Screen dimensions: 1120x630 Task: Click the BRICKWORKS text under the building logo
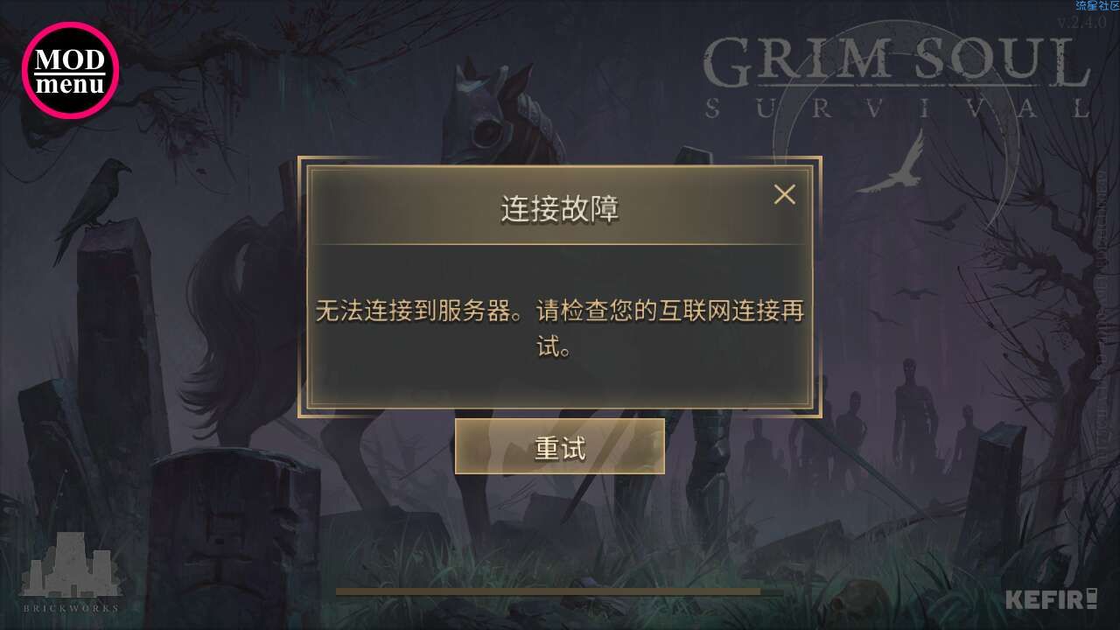point(71,607)
